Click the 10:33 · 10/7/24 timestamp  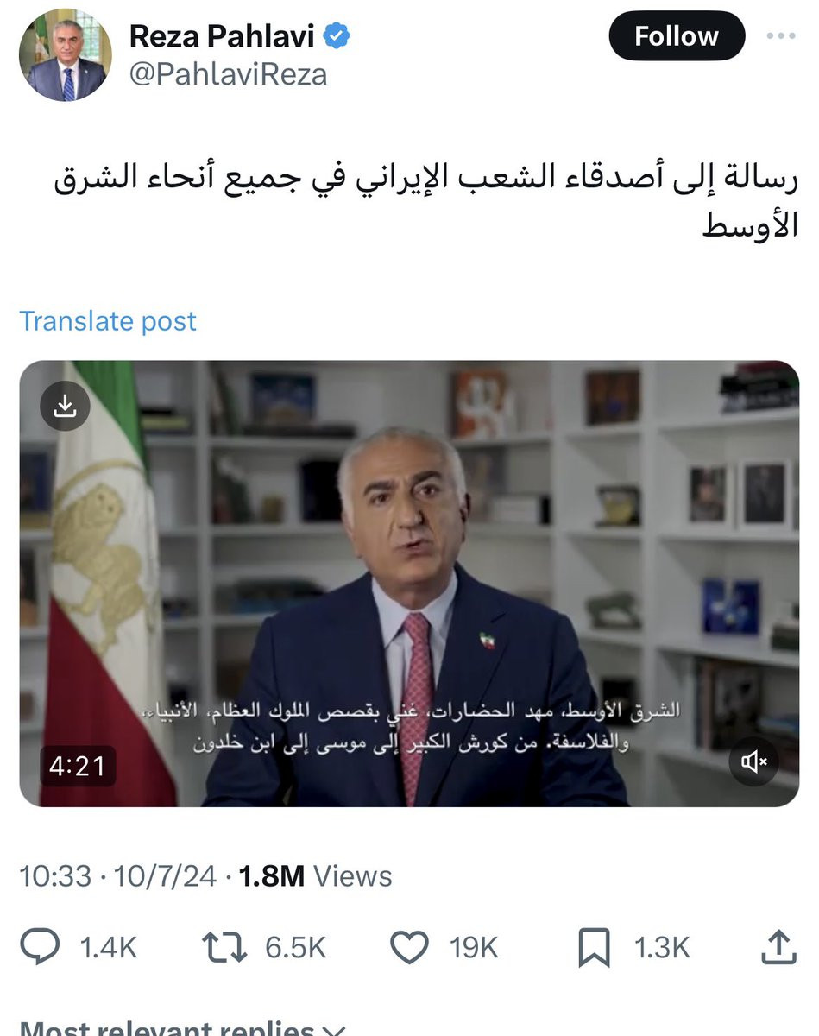[117, 876]
